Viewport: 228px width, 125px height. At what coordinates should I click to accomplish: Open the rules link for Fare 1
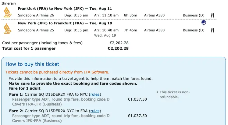(95, 94)
